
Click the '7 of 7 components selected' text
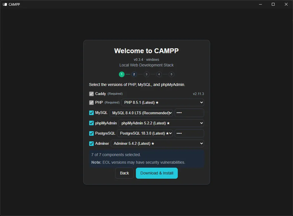coord(116,155)
